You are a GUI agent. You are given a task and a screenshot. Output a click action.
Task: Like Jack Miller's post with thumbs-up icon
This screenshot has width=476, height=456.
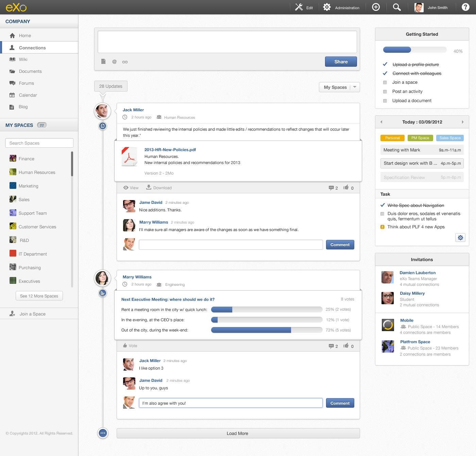[x=346, y=188]
